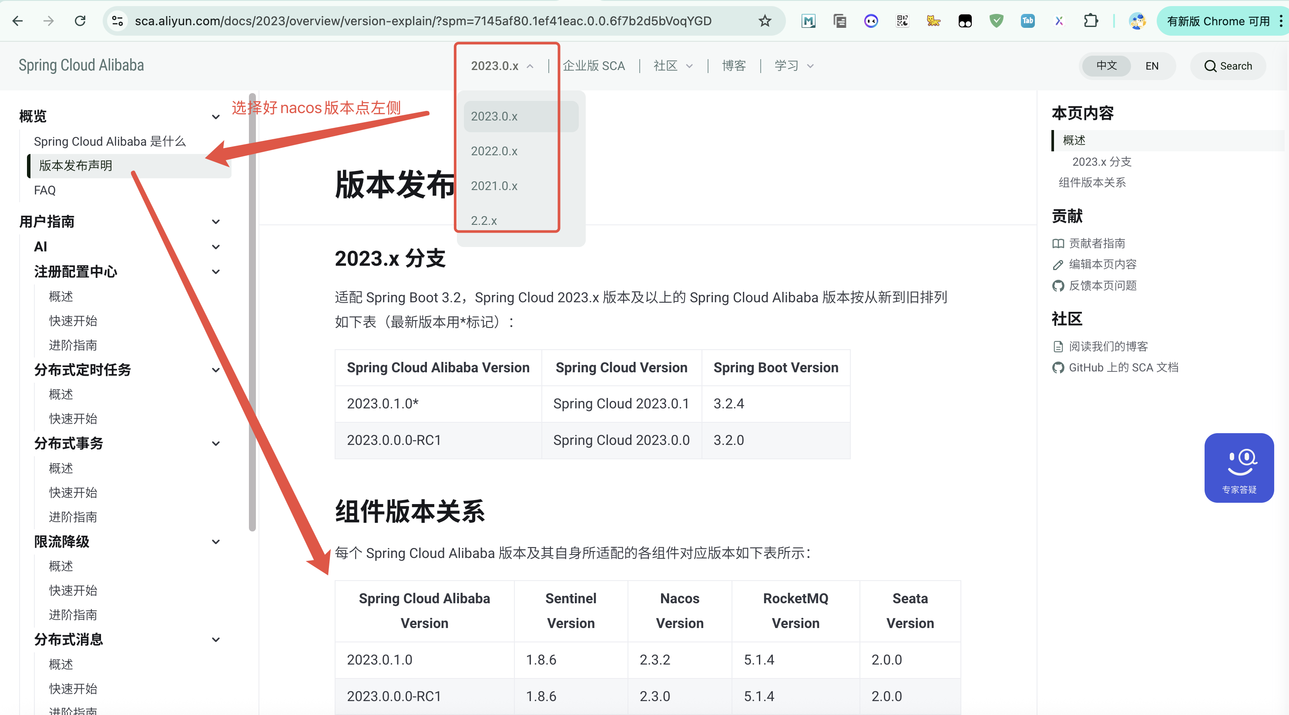Open the 专家答疑 expert chat widget
The width and height of the screenshot is (1289, 715).
point(1239,468)
